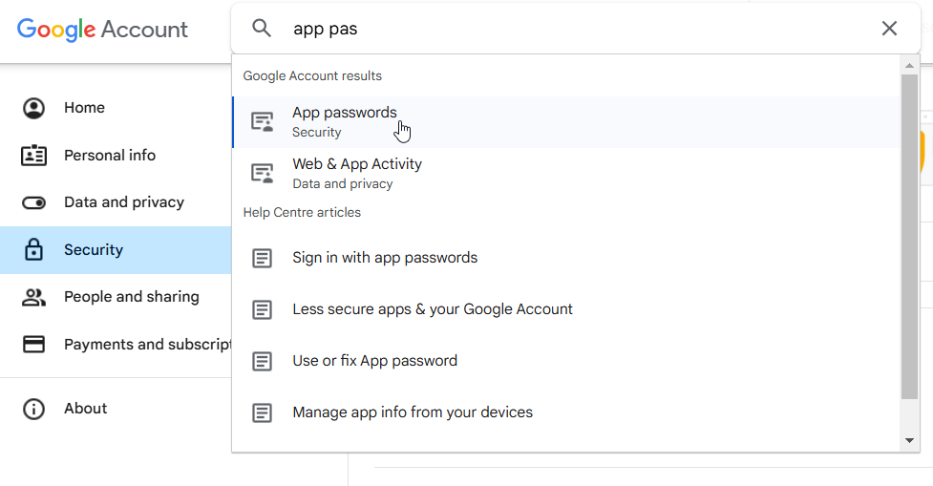
Task: Open the Sign in with app passwords article
Action: (x=385, y=258)
